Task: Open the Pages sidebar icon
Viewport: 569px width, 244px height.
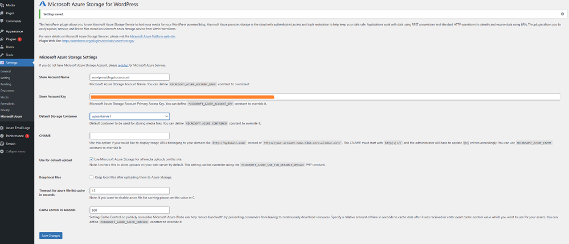Action: (2, 13)
